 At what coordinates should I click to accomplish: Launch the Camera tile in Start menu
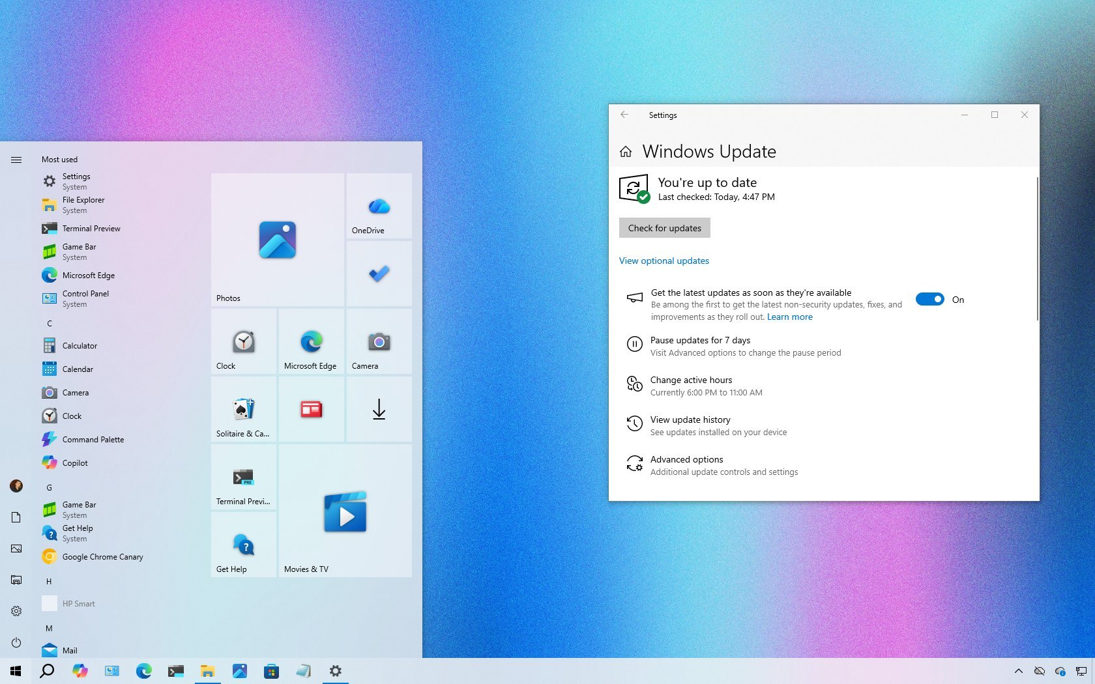[x=378, y=341]
